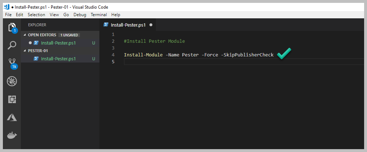Click the PowerShell icon under Open Editors
The height and width of the screenshot is (152, 367).
[x=36, y=43]
